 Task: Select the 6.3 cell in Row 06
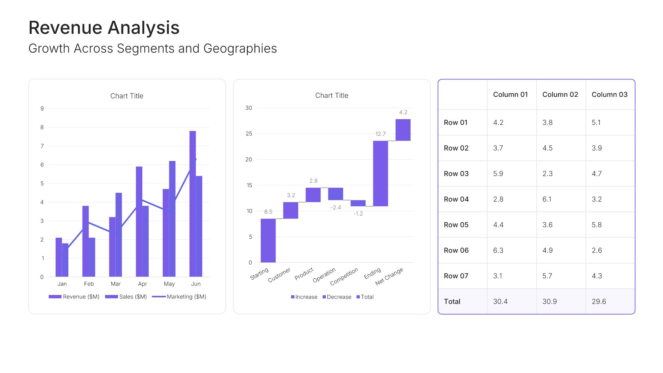click(x=498, y=250)
